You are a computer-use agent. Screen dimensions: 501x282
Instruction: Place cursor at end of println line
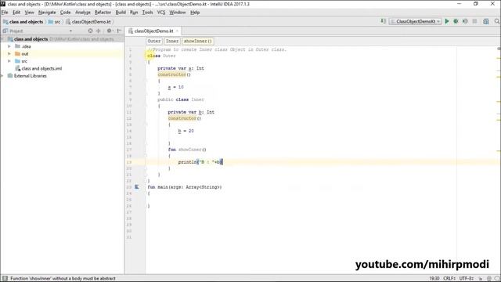click(222, 162)
